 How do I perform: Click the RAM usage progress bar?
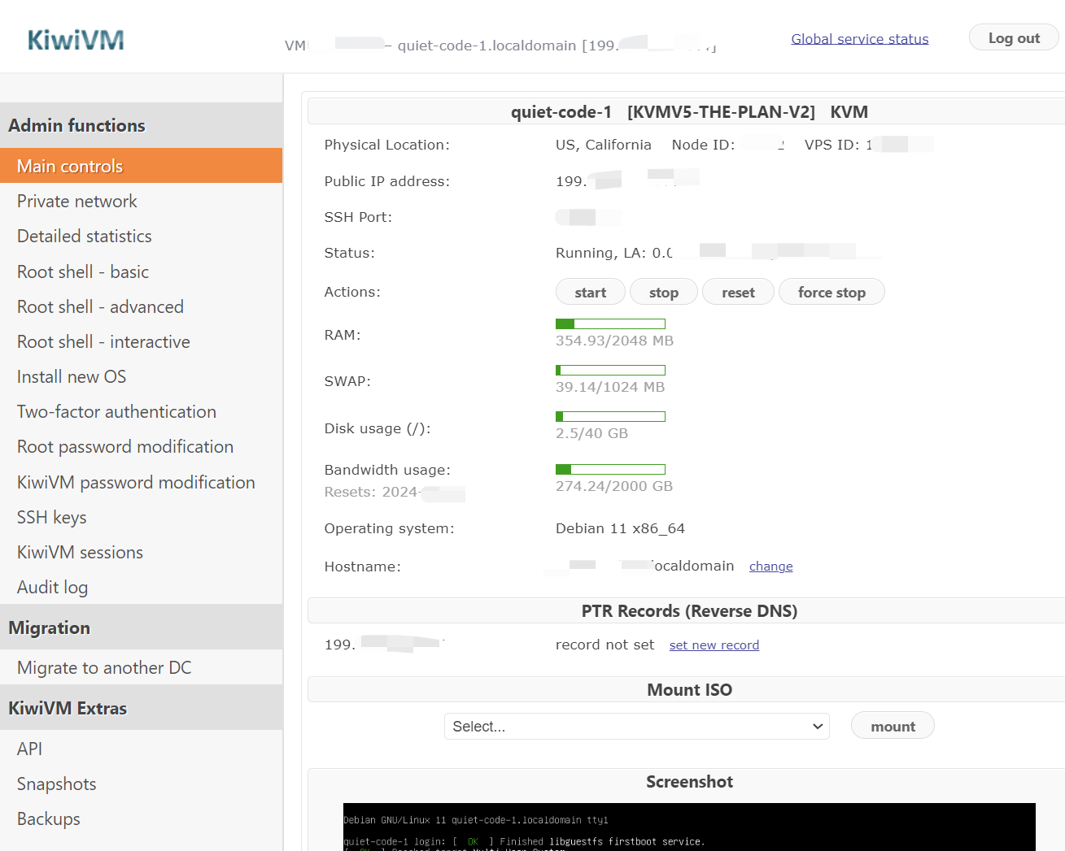[610, 324]
